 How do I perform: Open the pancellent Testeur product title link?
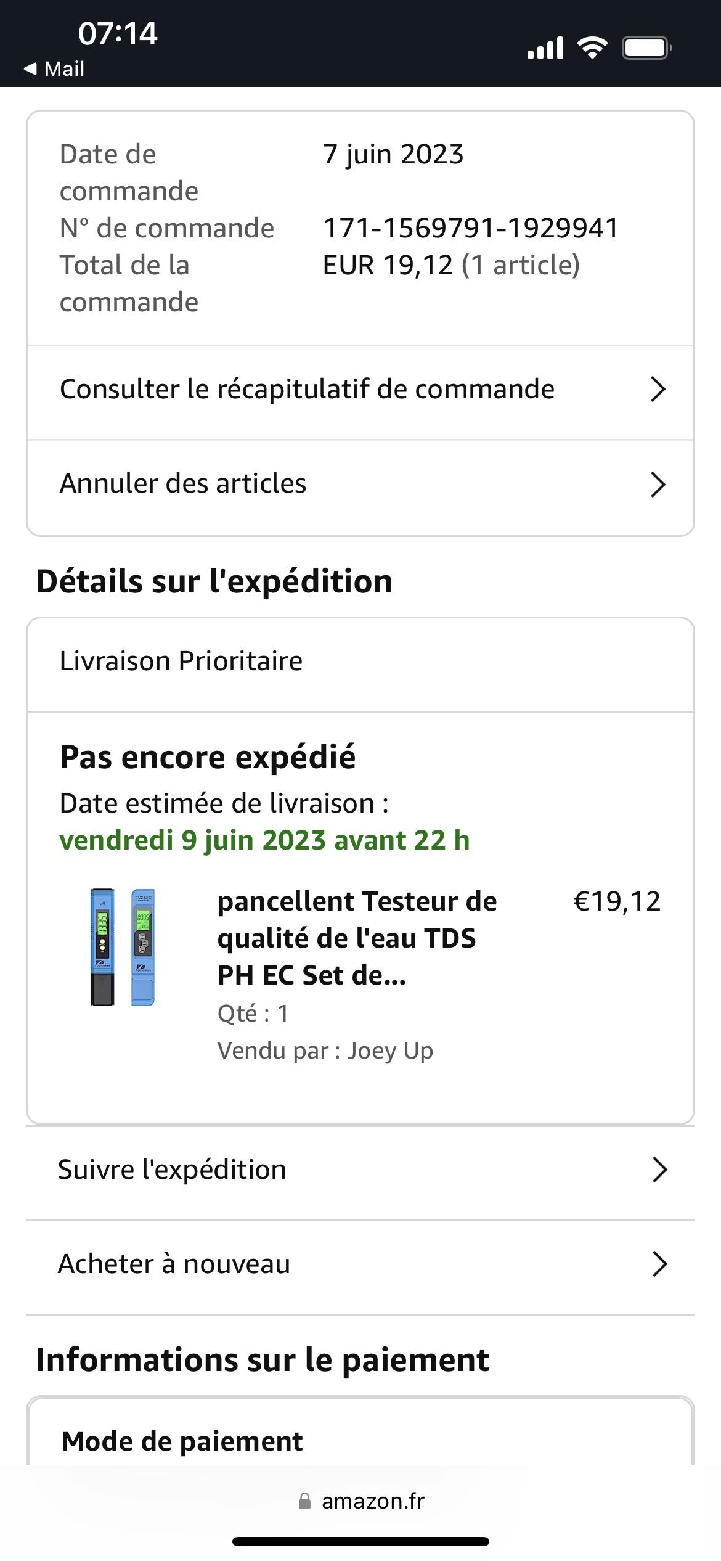pos(357,938)
